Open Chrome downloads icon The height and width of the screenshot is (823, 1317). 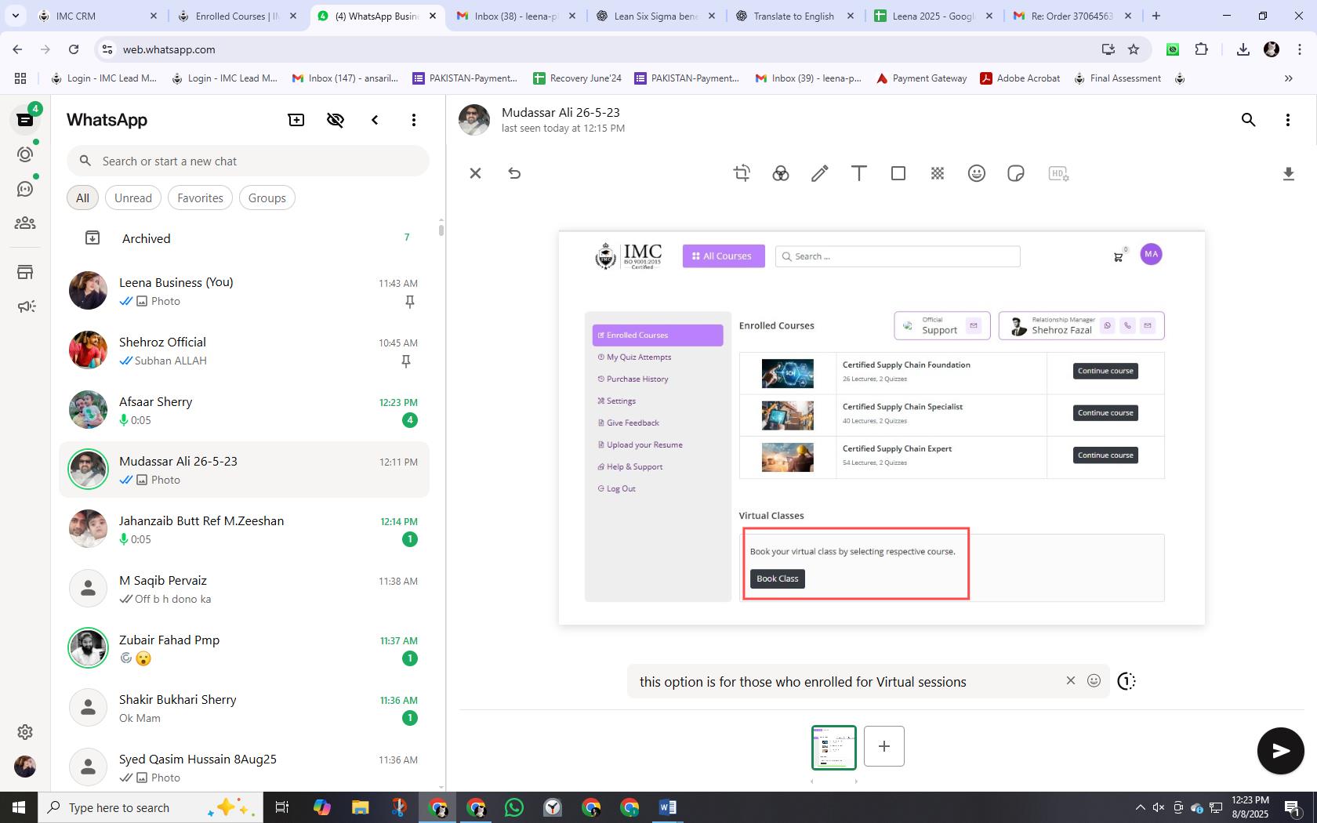click(1243, 49)
